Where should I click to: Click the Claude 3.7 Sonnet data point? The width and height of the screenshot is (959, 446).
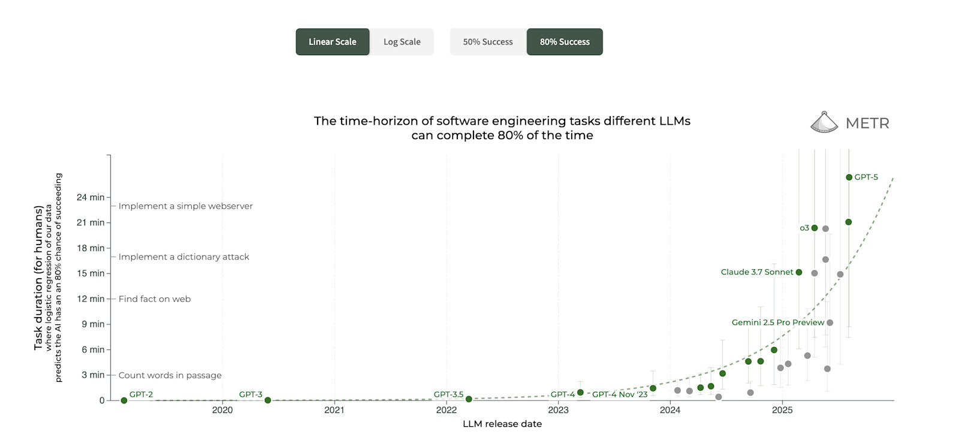point(799,272)
